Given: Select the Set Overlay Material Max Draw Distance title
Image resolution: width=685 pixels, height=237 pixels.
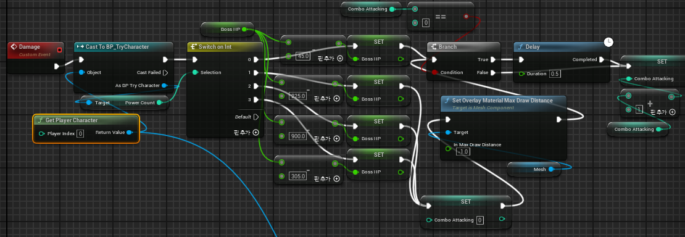Looking at the screenshot, I should coord(503,101).
